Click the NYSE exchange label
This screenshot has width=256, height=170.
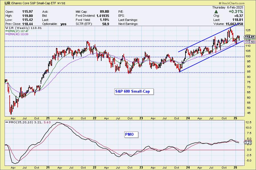61,3
